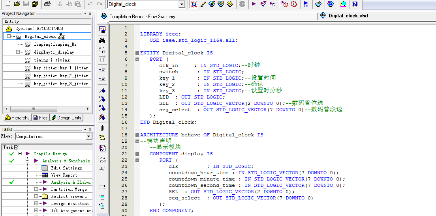Collapse the Compile Design task tree
This screenshot has width=436, height=216.
20,154
